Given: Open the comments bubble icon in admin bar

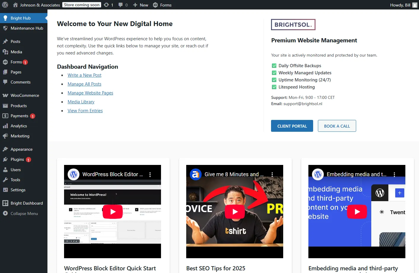Looking at the screenshot, I should 121,5.
